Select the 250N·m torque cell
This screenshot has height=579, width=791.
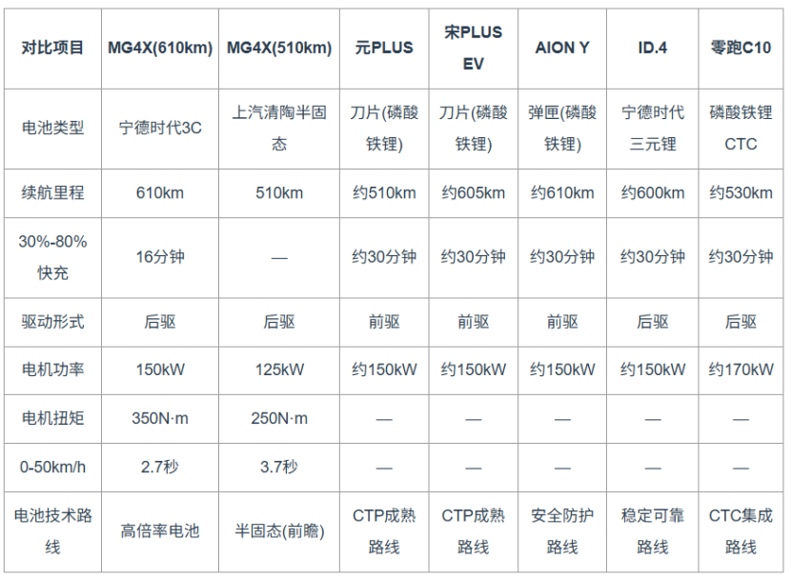tap(279, 418)
